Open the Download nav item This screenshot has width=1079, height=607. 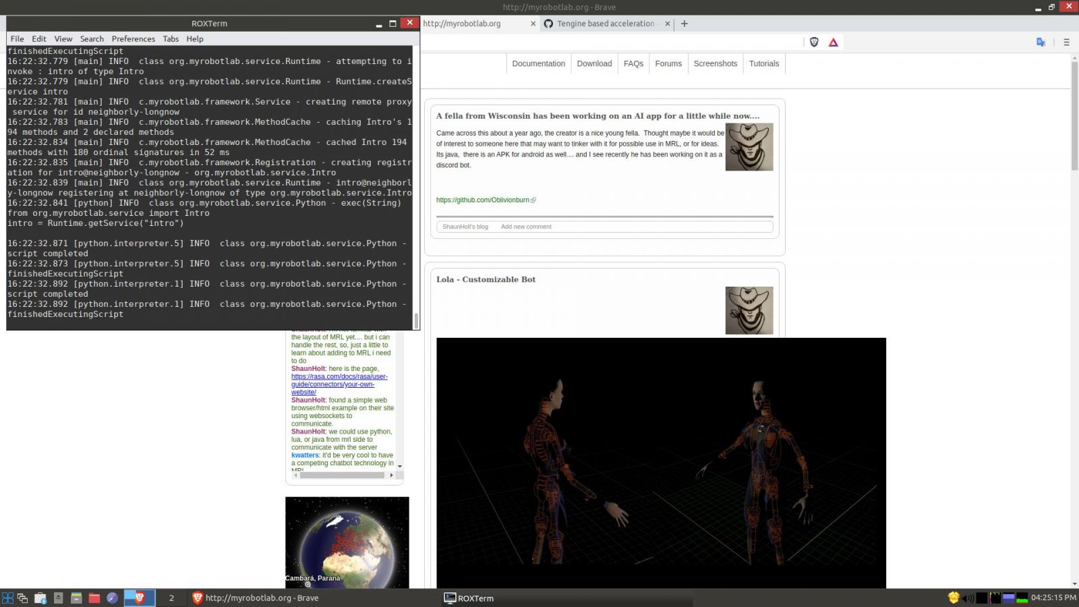(594, 63)
